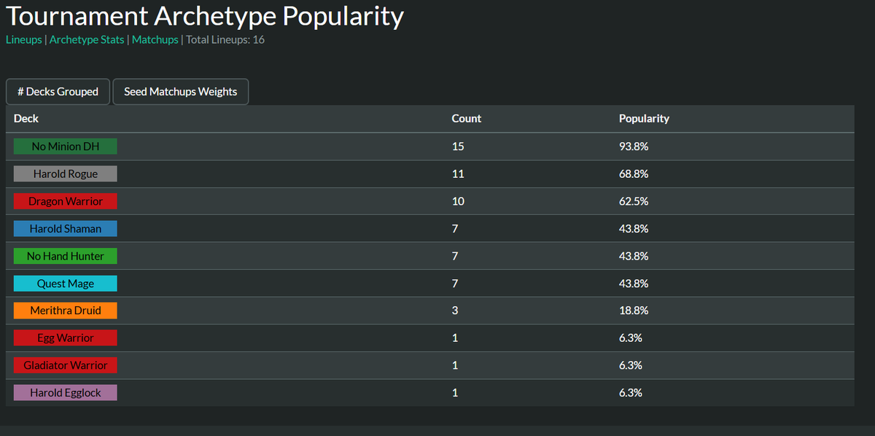875x436 pixels.
Task: Sort by the Count column header
Action: [467, 118]
